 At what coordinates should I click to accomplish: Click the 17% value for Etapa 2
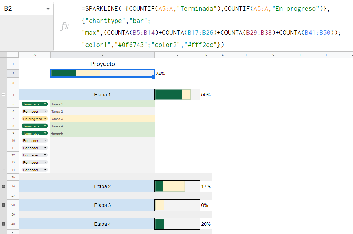pyautogui.click(x=206, y=186)
